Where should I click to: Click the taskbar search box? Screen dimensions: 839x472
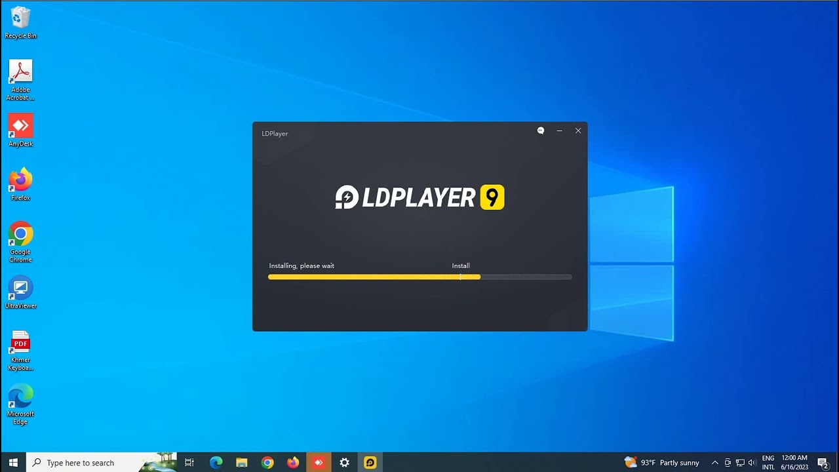[103, 462]
